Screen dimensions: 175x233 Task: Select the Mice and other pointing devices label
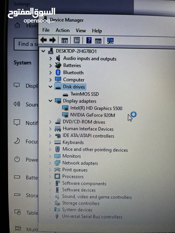pos(95,150)
